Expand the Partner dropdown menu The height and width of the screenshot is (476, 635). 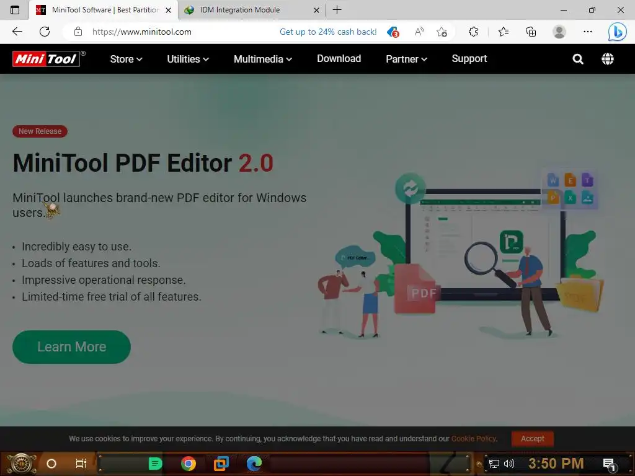tap(406, 59)
